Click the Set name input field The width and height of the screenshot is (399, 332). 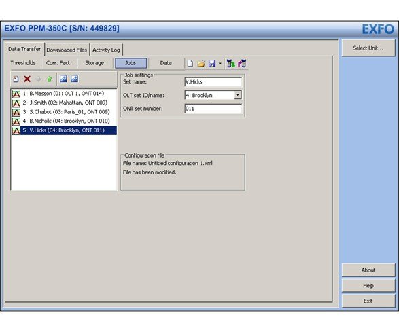coord(213,82)
